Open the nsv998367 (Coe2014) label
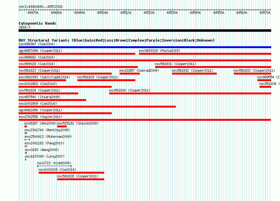 pyautogui.click(x=37, y=44)
